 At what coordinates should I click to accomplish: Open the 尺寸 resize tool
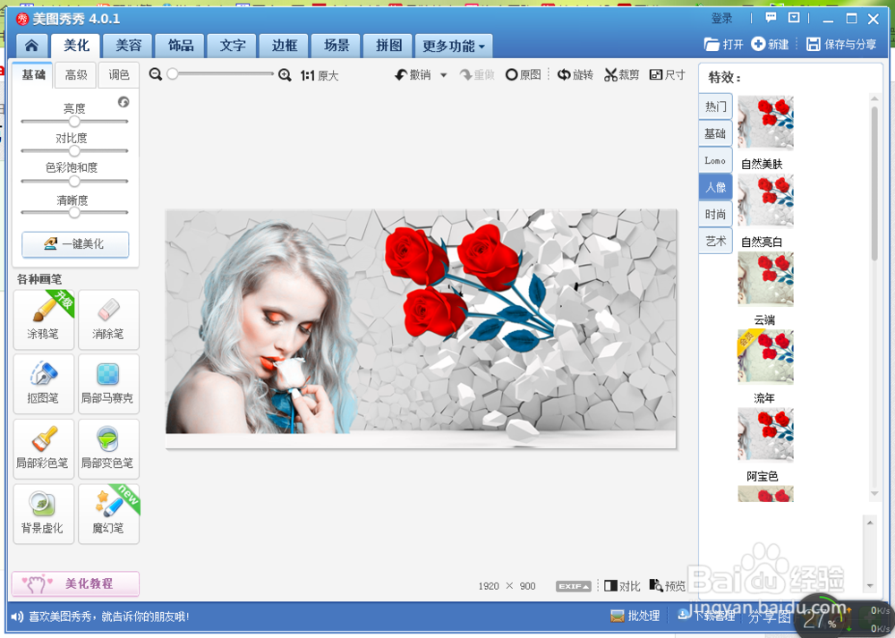tap(668, 75)
